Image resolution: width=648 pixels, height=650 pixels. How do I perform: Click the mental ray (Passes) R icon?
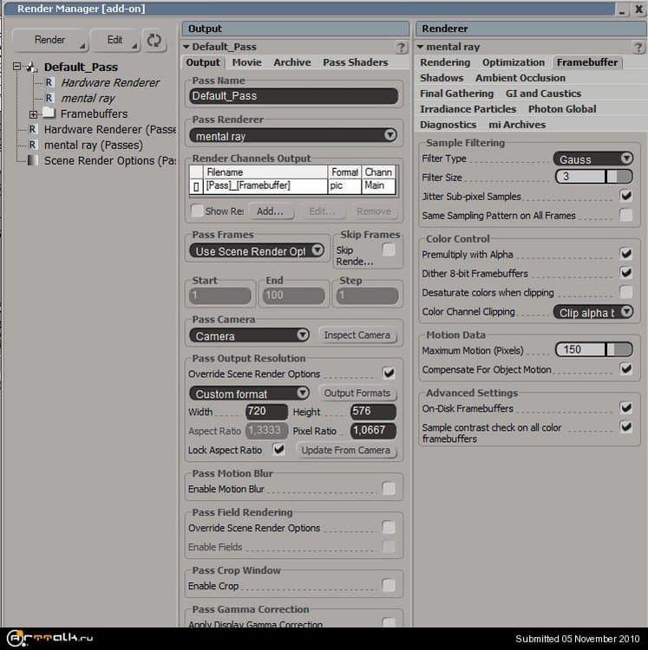tap(33, 145)
